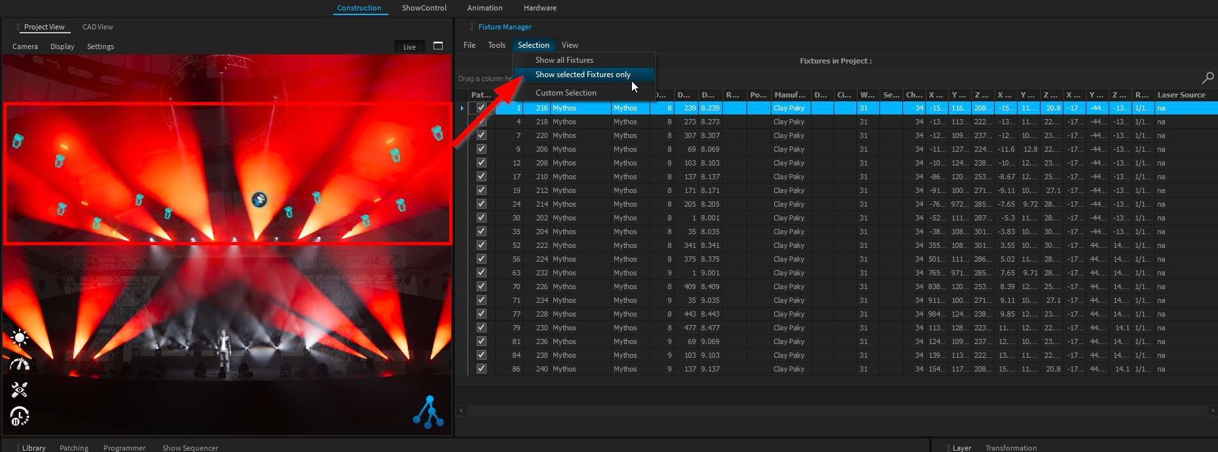Screen dimensions: 1218x452
Task: Switch to the Construction tab
Action: click(x=359, y=8)
